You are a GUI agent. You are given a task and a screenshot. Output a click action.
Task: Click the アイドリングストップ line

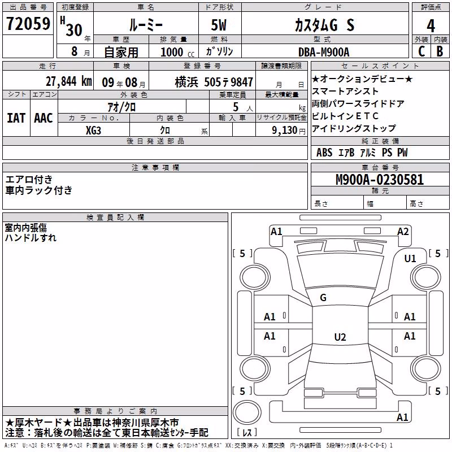(x=354, y=128)
